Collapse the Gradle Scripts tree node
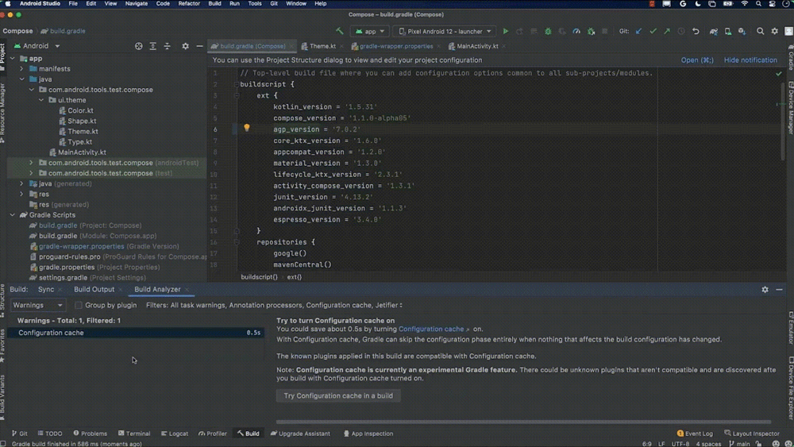The image size is (794, 447). point(12,215)
